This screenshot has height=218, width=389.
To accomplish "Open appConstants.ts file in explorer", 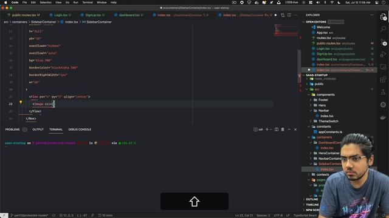I will click(x=330, y=132).
